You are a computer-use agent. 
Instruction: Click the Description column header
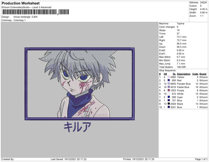point(184,74)
